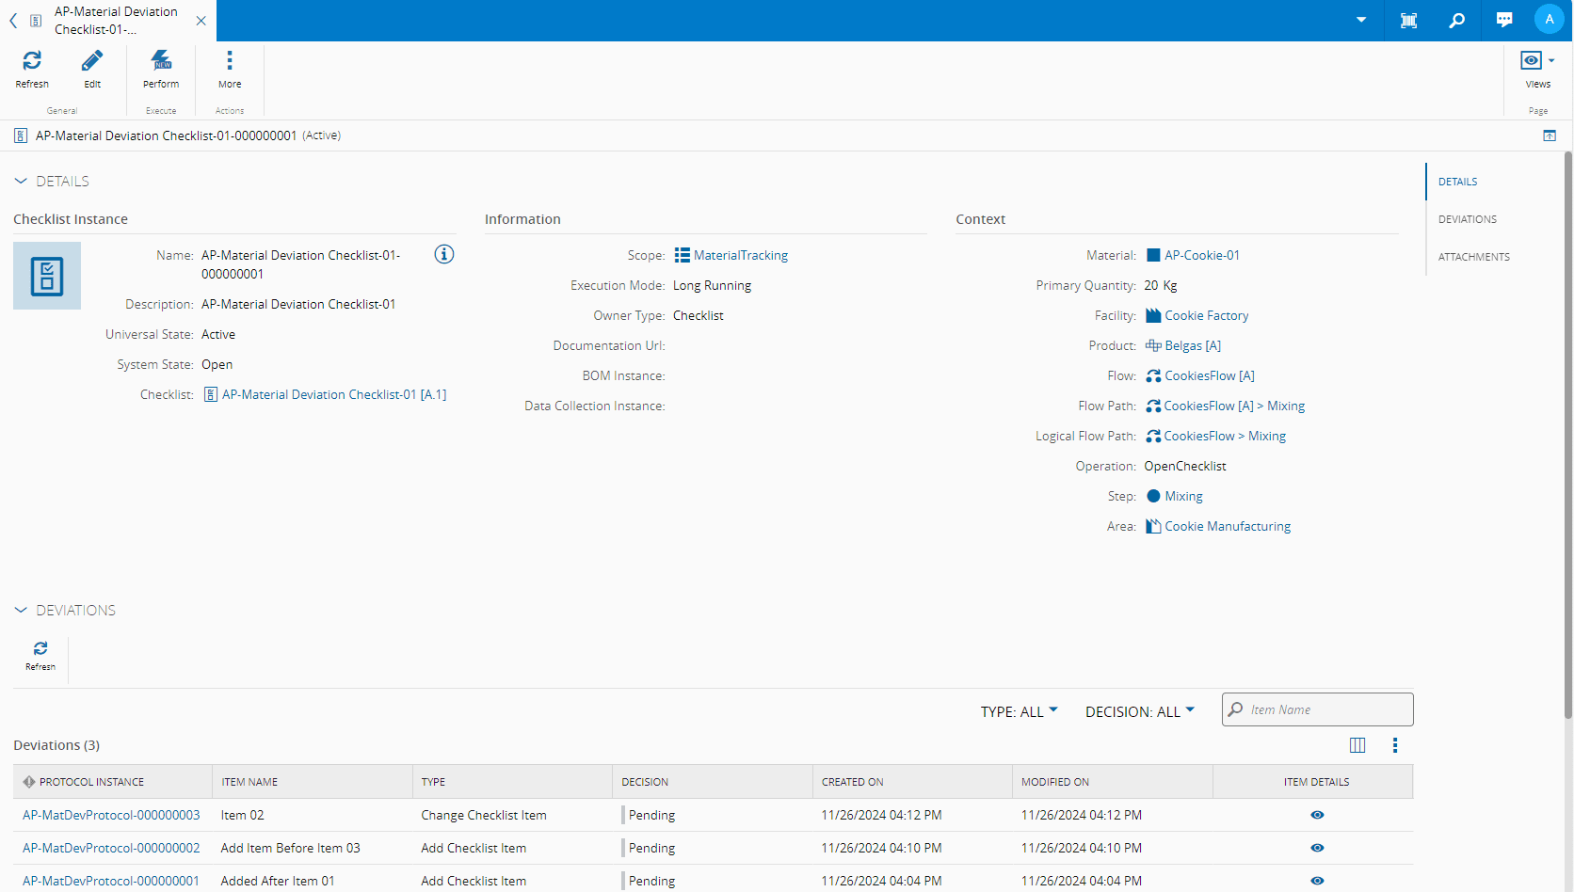Viewport: 1574px width, 892px height.
Task: Jump to ATTACHMENTS in side navigation
Action: tap(1473, 257)
